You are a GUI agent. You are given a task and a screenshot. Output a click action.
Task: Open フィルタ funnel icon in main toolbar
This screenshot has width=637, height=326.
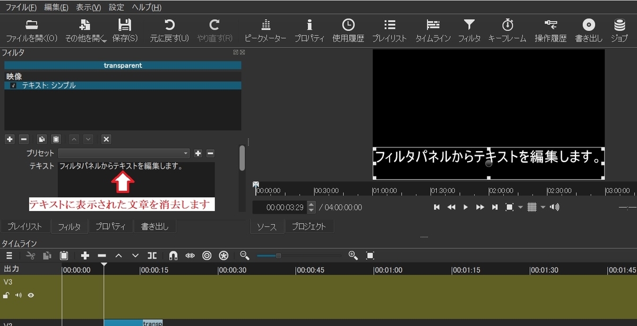pos(469,30)
